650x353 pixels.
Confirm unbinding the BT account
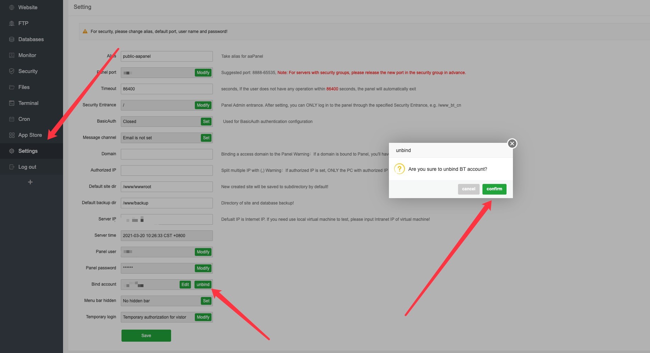click(494, 189)
